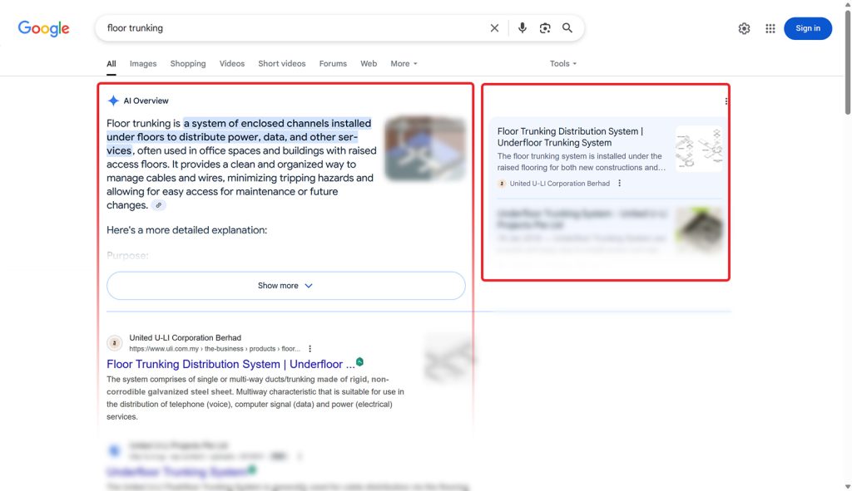Open the More search filters dropdown

404,64
